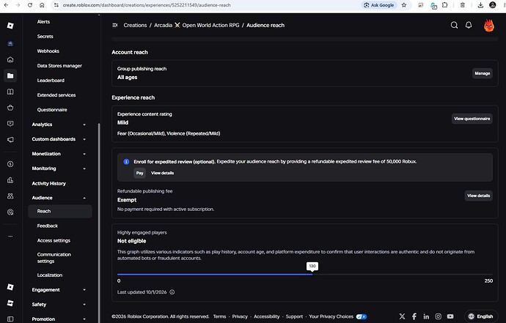Open the megaphone announcements icon in the rail
This screenshot has width=506, height=323.
coord(10,140)
